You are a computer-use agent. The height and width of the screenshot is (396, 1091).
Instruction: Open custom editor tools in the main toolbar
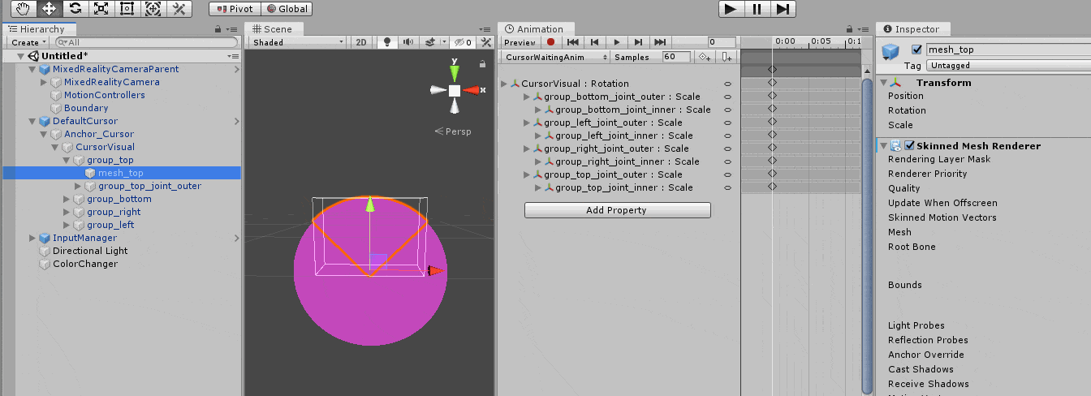[179, 9]
